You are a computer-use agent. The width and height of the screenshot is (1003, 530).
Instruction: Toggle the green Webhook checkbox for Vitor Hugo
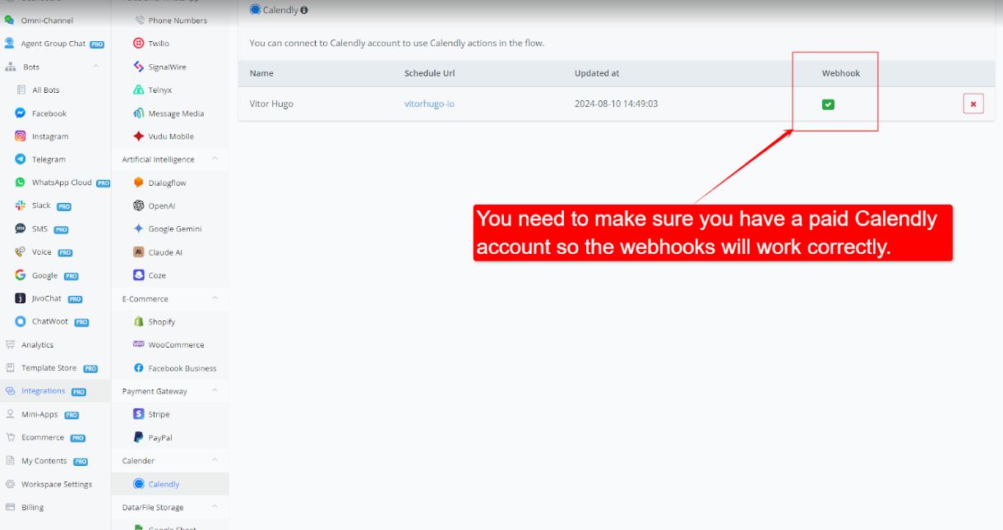(828, 104)
